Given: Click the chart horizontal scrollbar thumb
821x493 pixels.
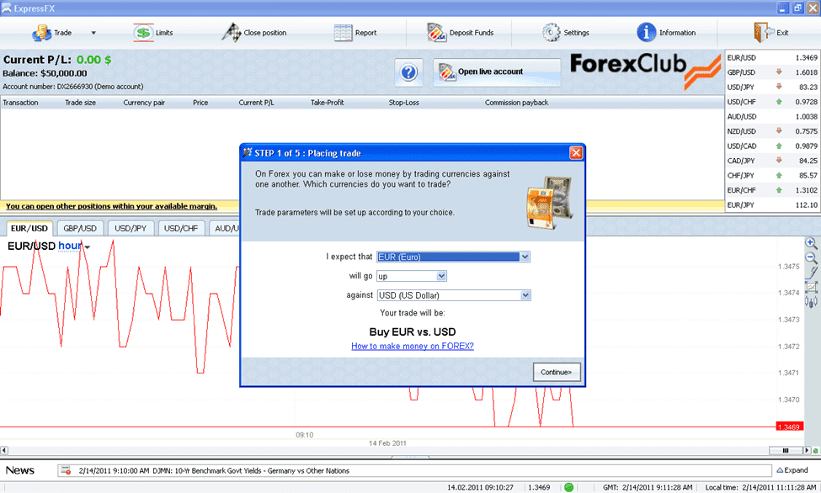Looking at the screenshot, I should point(786,450).
